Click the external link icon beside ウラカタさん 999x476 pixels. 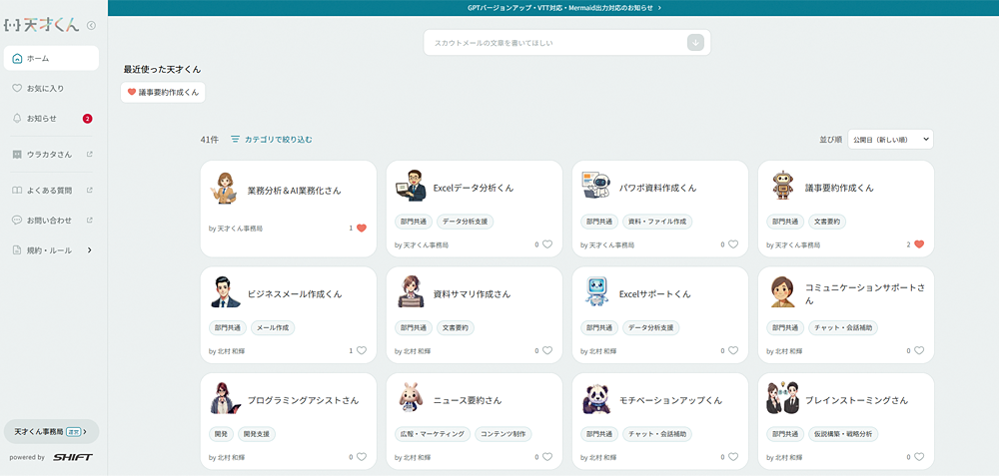coord(90,155)
